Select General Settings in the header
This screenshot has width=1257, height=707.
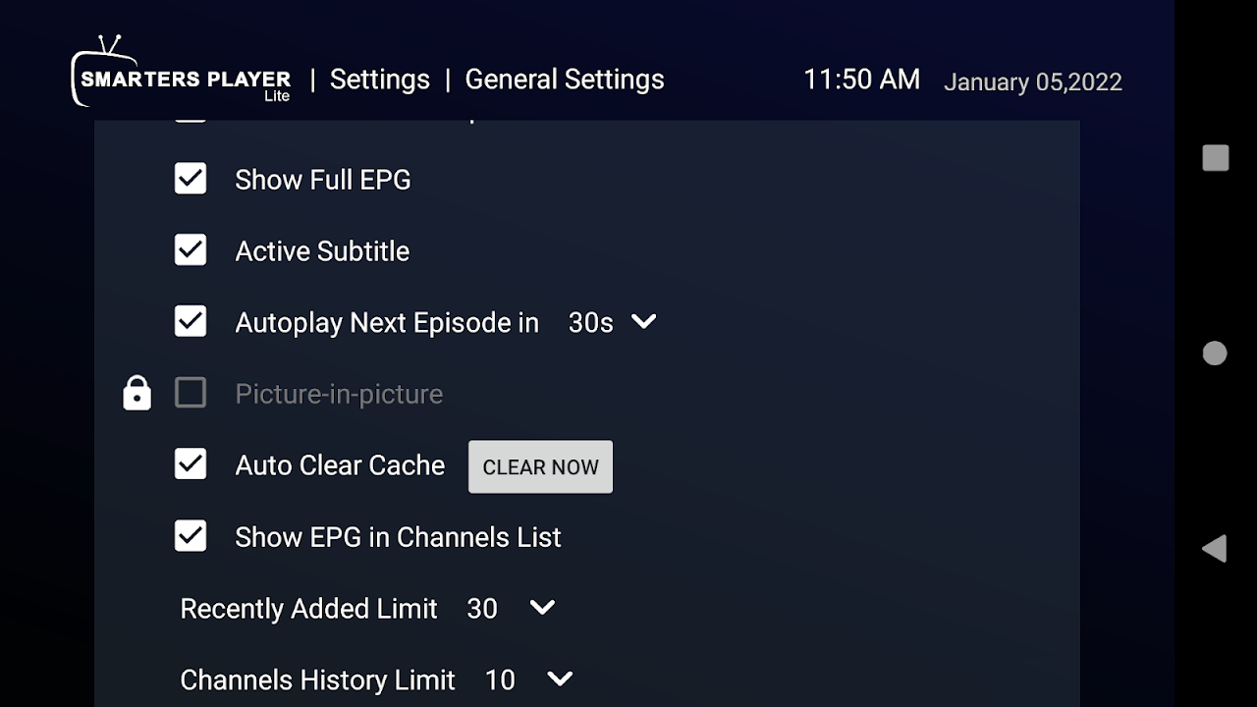[565, 80]
